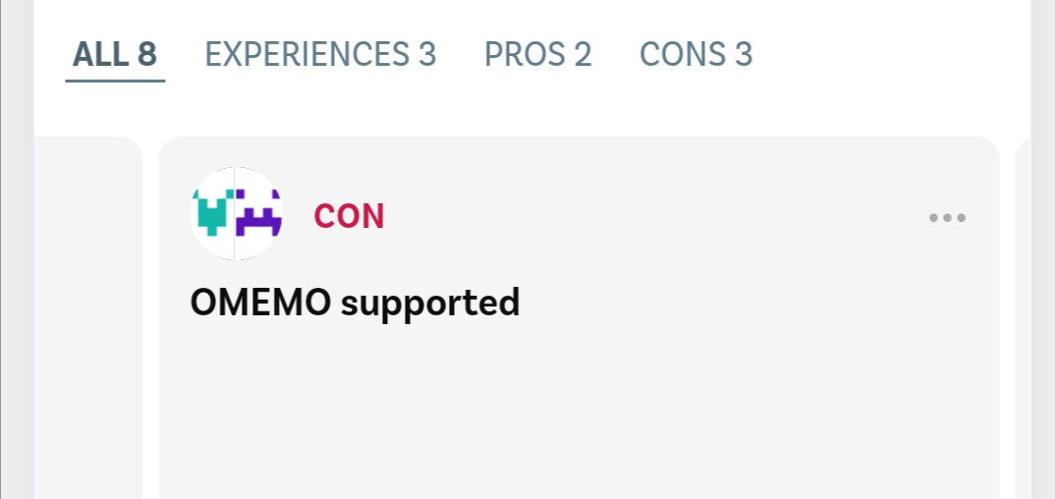The height and width of the screenshot is (499, 1055).
Task: Open the EXPERIENCES 3 tab
Action: tap(320, 54)
